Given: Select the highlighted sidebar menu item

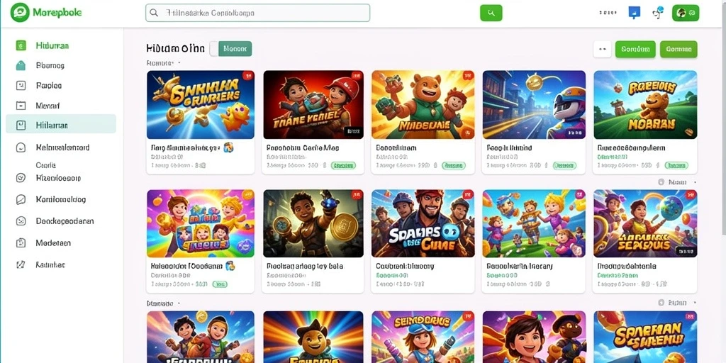Looking at the screenshot, I should 61,125.
